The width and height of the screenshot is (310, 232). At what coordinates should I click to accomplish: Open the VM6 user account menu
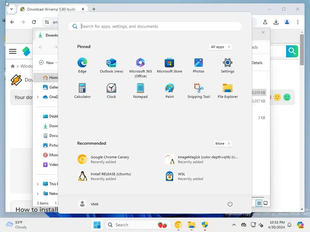(x=88, y=204)
